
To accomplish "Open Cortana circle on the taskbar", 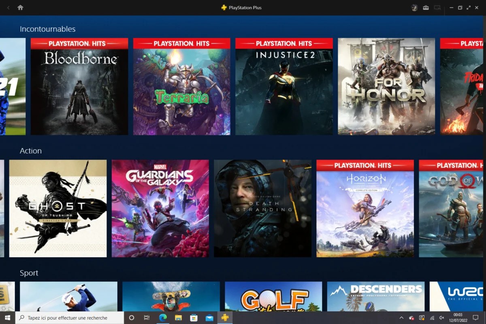I will [x=131, y=318].
